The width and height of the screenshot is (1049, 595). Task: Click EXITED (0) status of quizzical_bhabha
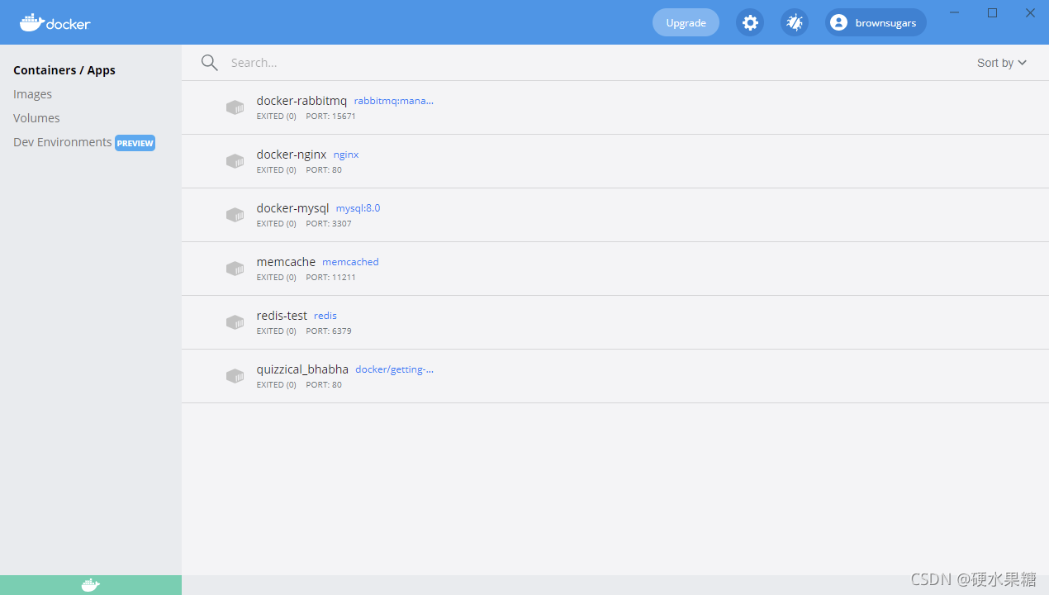click(277, 385)
